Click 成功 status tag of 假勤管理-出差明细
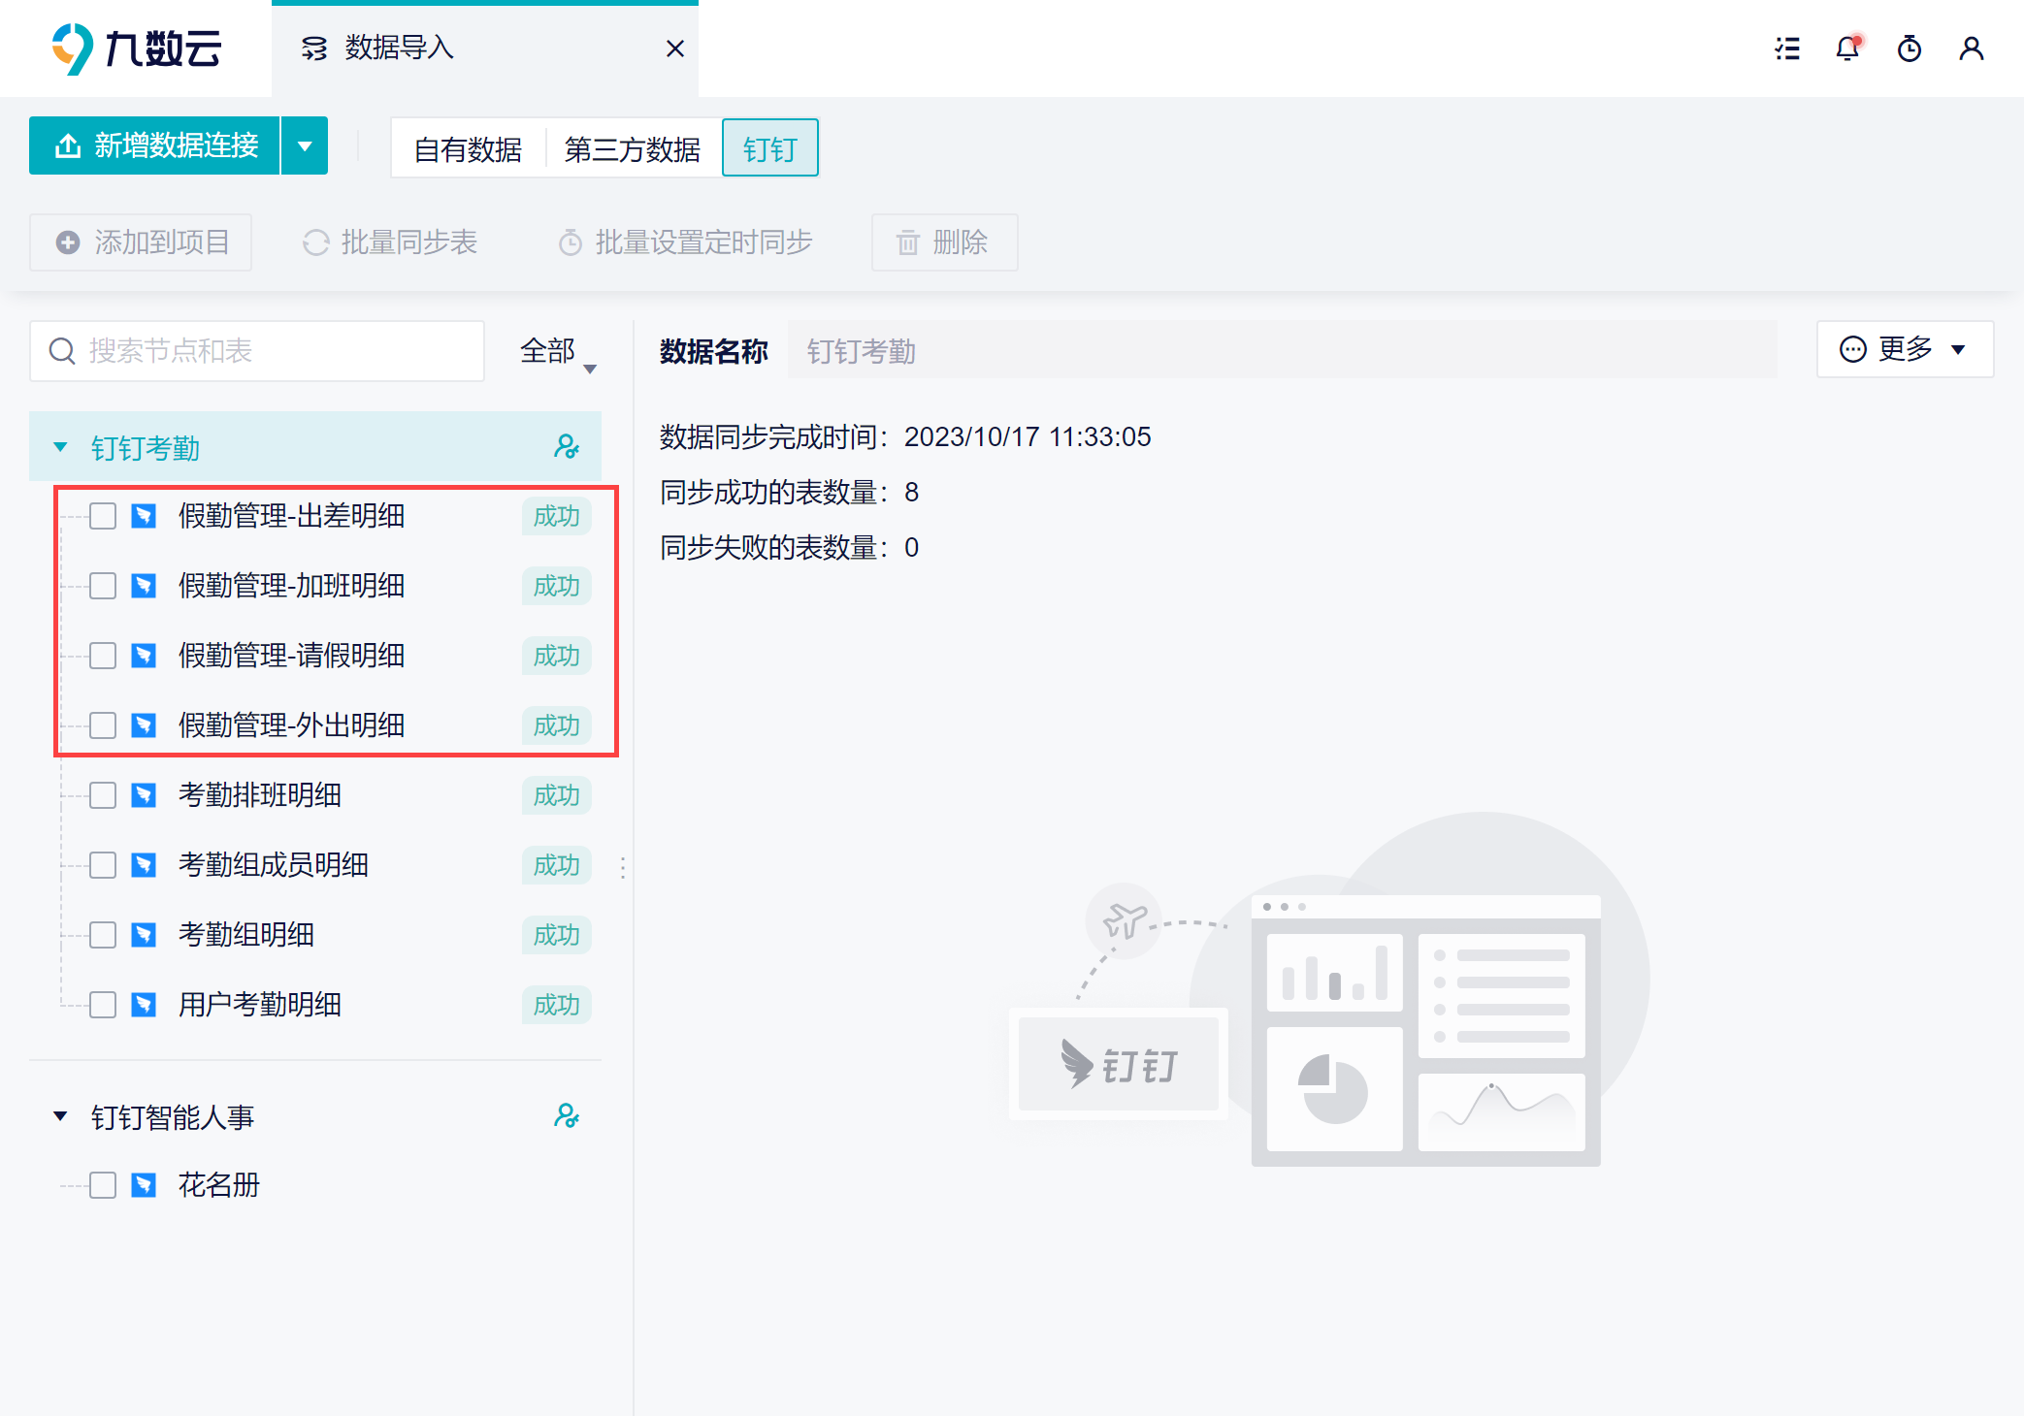Image resolution: width=2024 pixels, height=1416 pixels. 557,516
